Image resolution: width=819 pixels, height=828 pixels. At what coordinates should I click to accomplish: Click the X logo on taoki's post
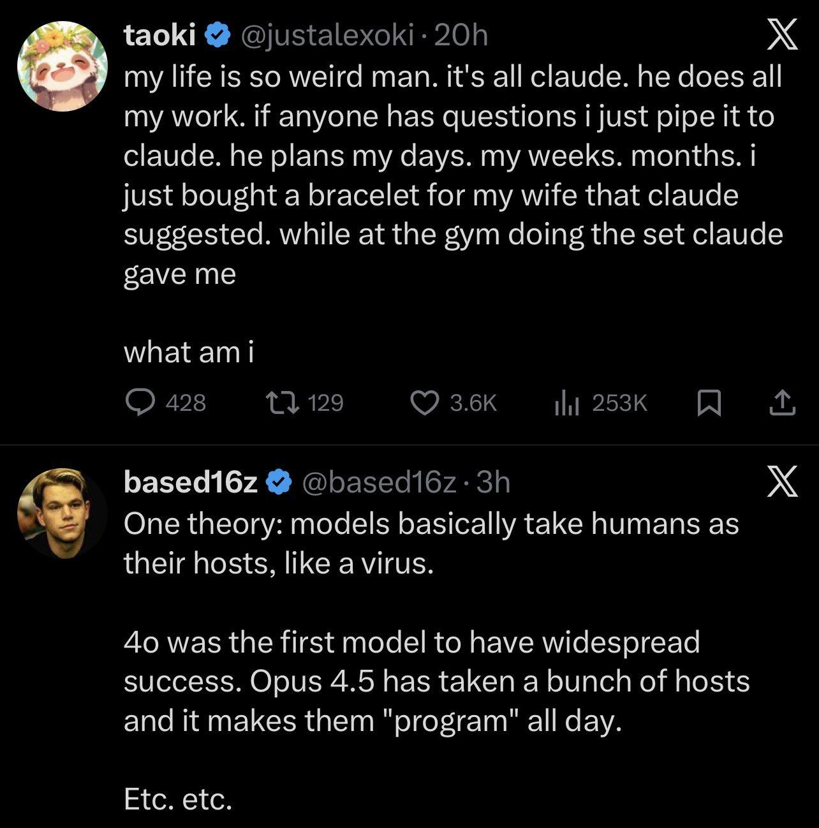pyautogui.click(x=781, y=36)
